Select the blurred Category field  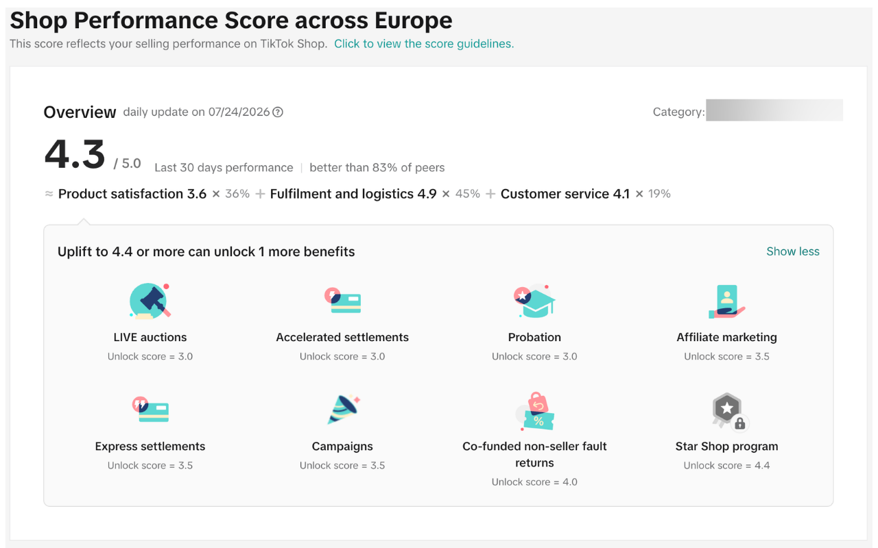pyautogui.click(x=774, y=110)
